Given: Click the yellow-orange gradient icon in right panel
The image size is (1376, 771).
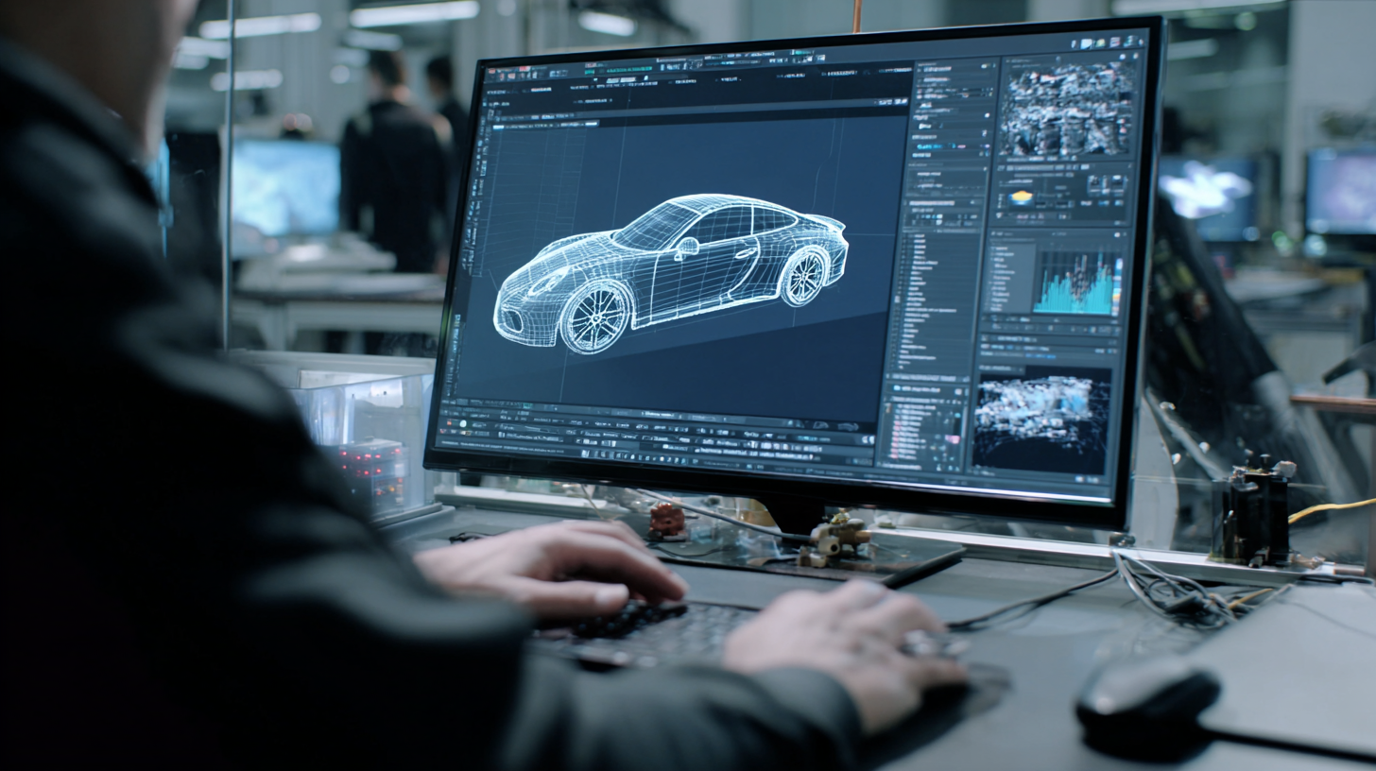Looking at the screenshot, I should (x=1022, y=197).
